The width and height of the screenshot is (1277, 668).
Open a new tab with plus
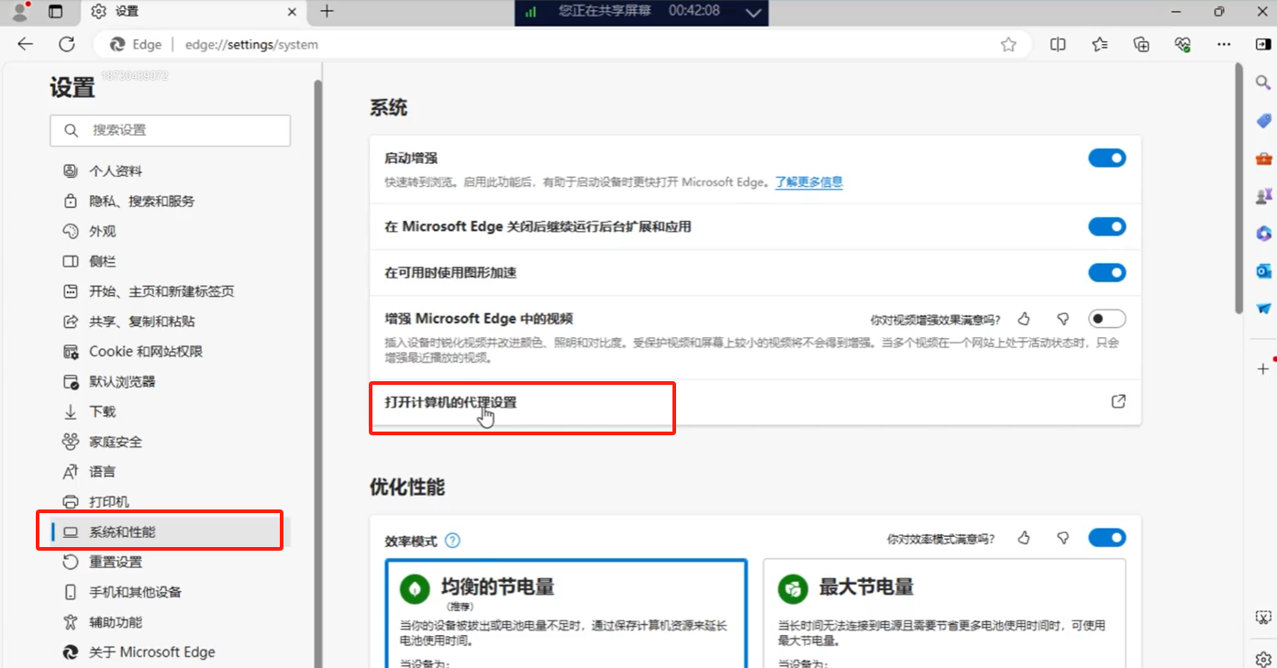[327, 12]
